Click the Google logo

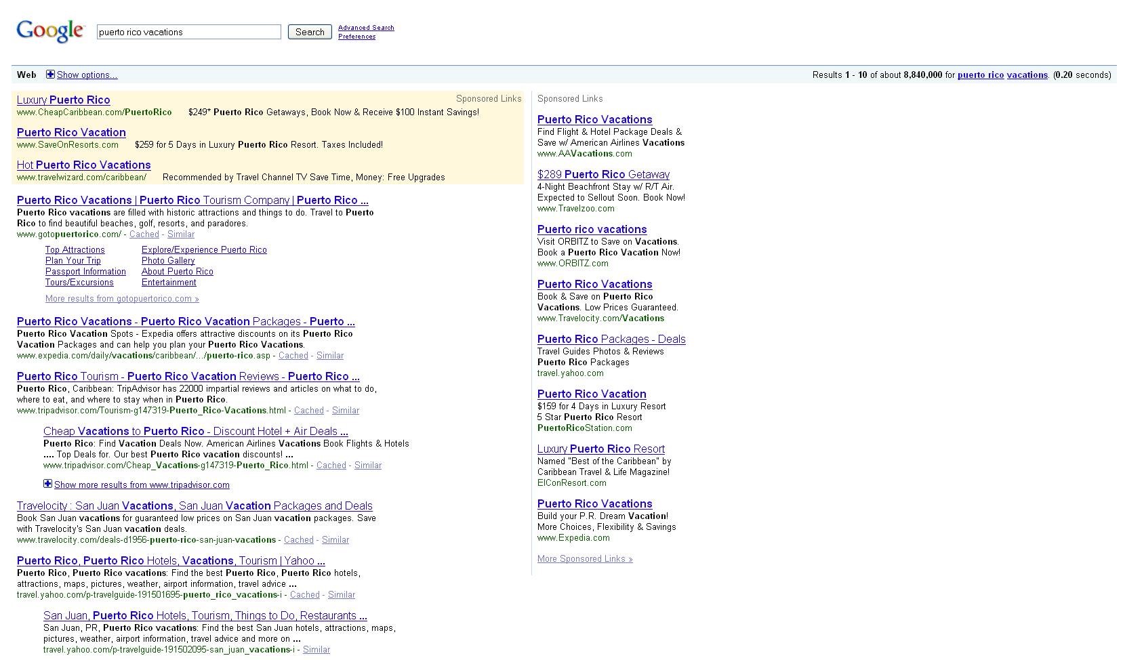point(50,31)
